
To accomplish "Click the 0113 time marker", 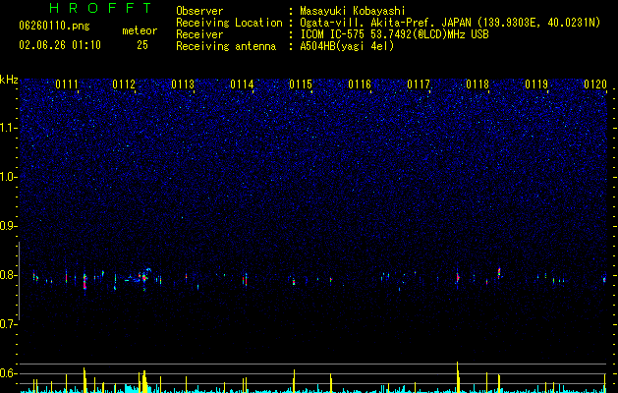I will (183, 84).
